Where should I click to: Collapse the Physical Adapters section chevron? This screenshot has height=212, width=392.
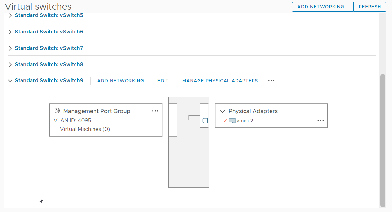point(222,111)
